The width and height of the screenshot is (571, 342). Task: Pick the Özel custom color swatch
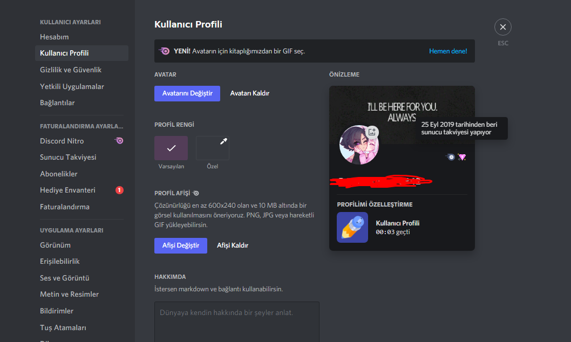coord(213,148)
